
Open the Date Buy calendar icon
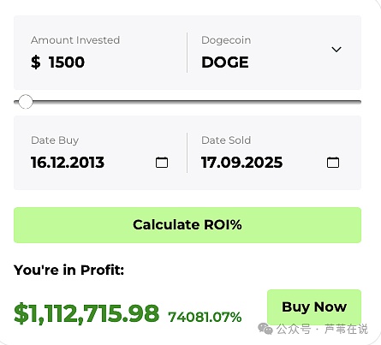[162, 163]
